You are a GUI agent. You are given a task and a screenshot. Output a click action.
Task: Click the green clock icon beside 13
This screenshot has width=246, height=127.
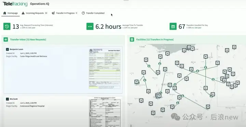7,26
